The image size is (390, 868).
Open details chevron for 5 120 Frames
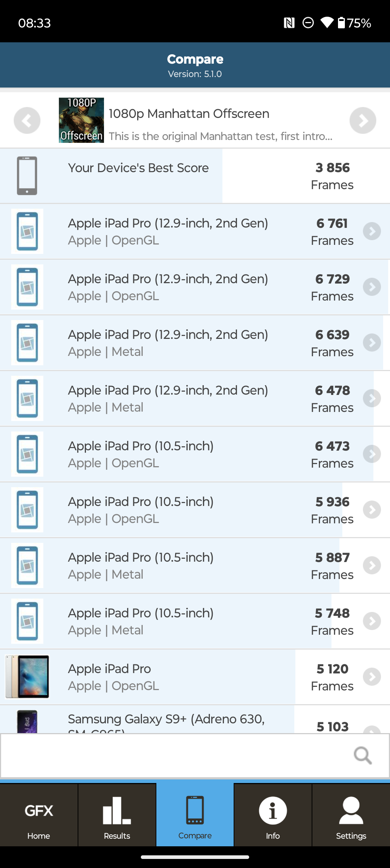coord(372,677)
